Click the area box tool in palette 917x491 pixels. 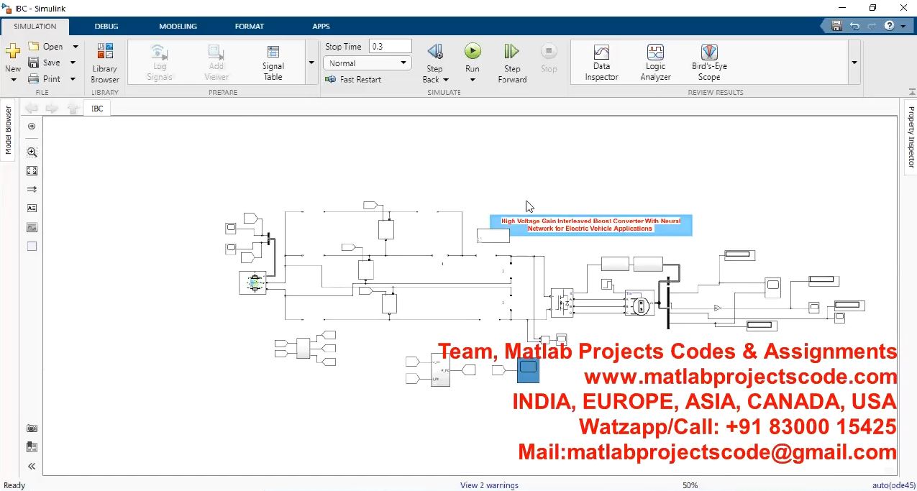[32, 246]
